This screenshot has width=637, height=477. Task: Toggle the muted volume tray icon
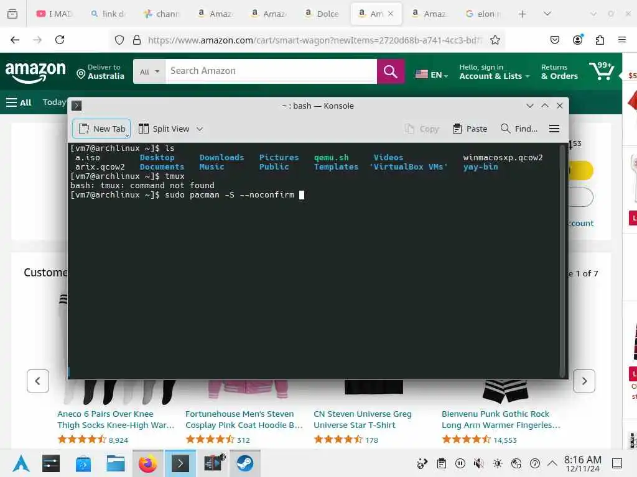(x=479, y=463)
